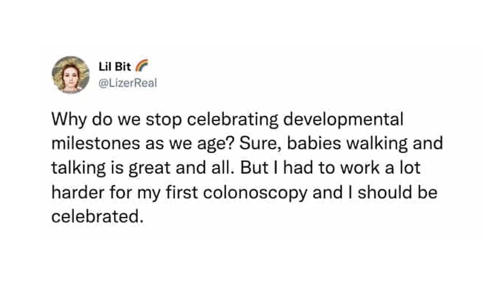The width and height of the screenshot is (502, 293).
Task: Click the final word "celebrated."
Action: coord(97,217)
